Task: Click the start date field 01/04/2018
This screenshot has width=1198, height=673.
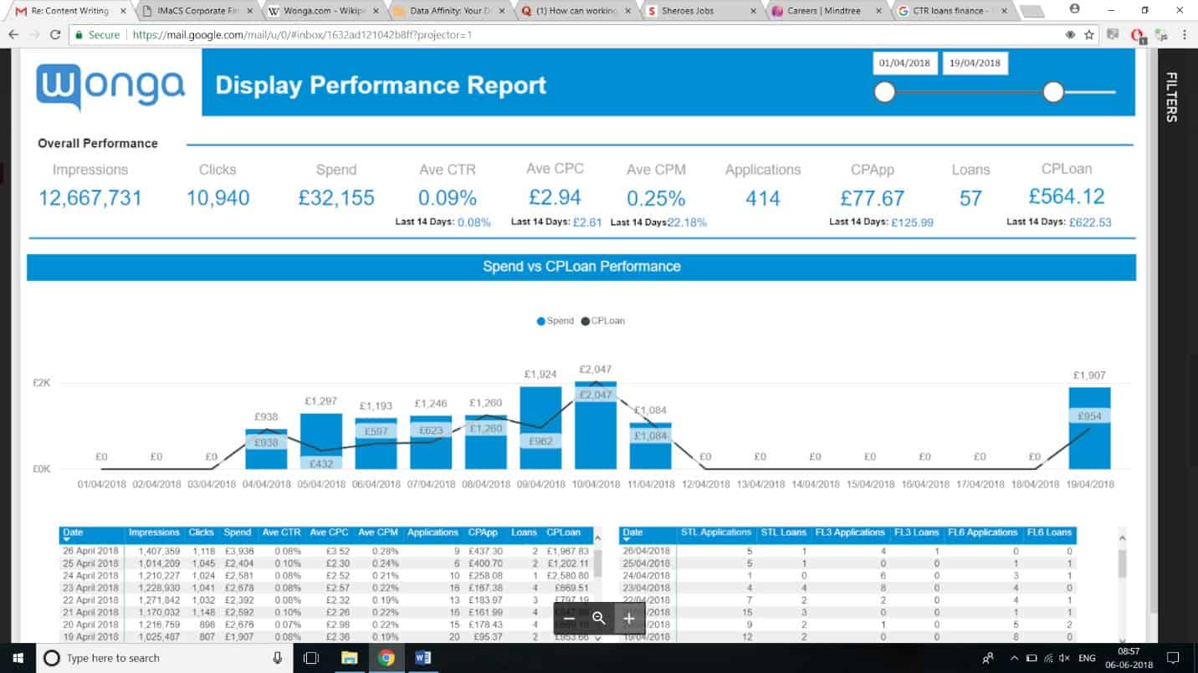Action: (905, 63)
